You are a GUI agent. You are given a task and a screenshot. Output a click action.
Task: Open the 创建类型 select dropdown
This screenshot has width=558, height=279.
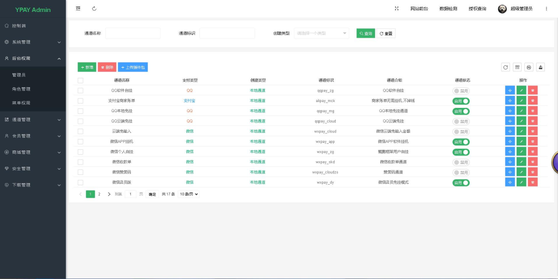point(322,33)
